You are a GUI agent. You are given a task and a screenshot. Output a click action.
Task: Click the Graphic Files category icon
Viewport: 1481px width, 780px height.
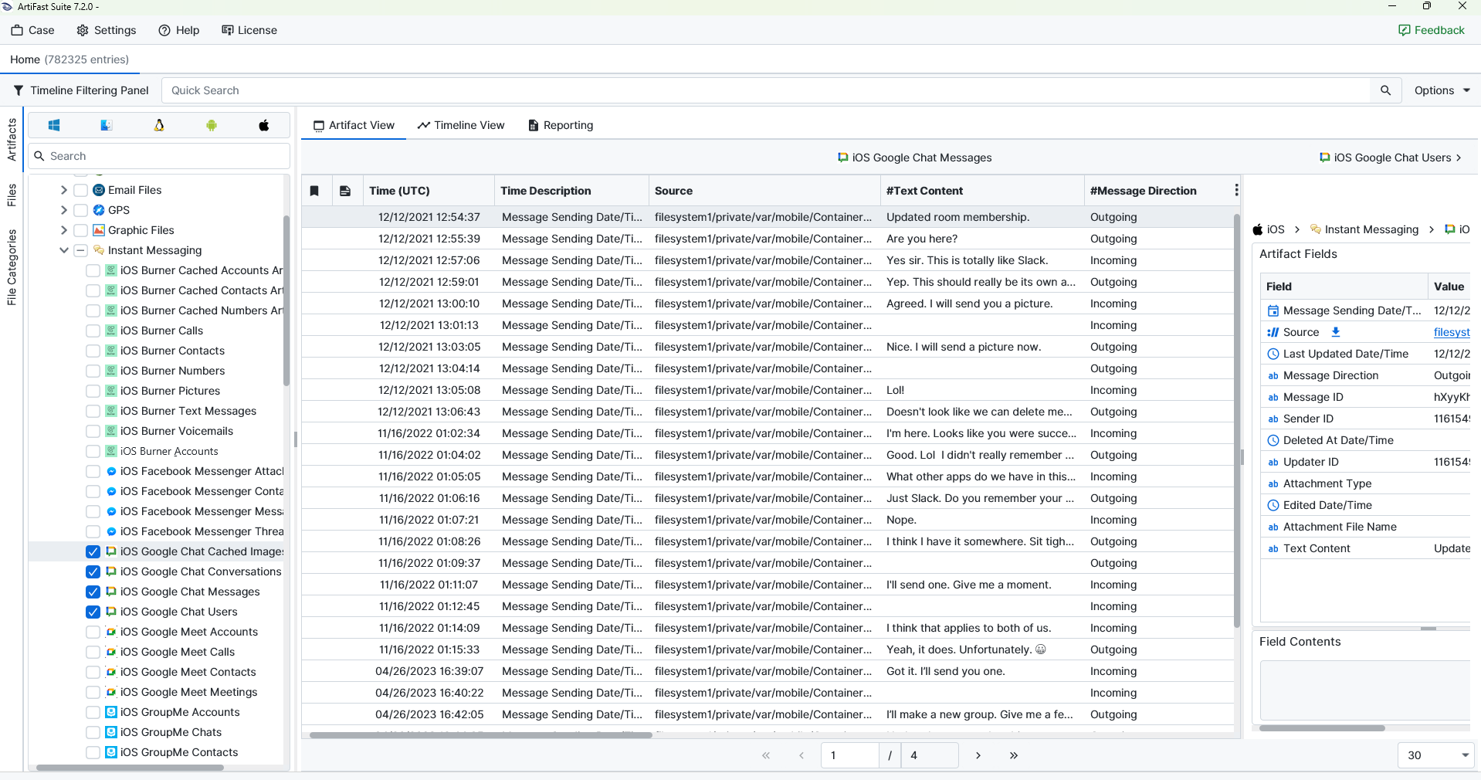point(99,230)
